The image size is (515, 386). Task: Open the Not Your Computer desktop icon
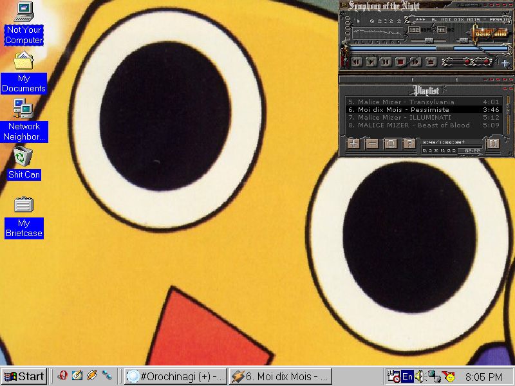24,23
